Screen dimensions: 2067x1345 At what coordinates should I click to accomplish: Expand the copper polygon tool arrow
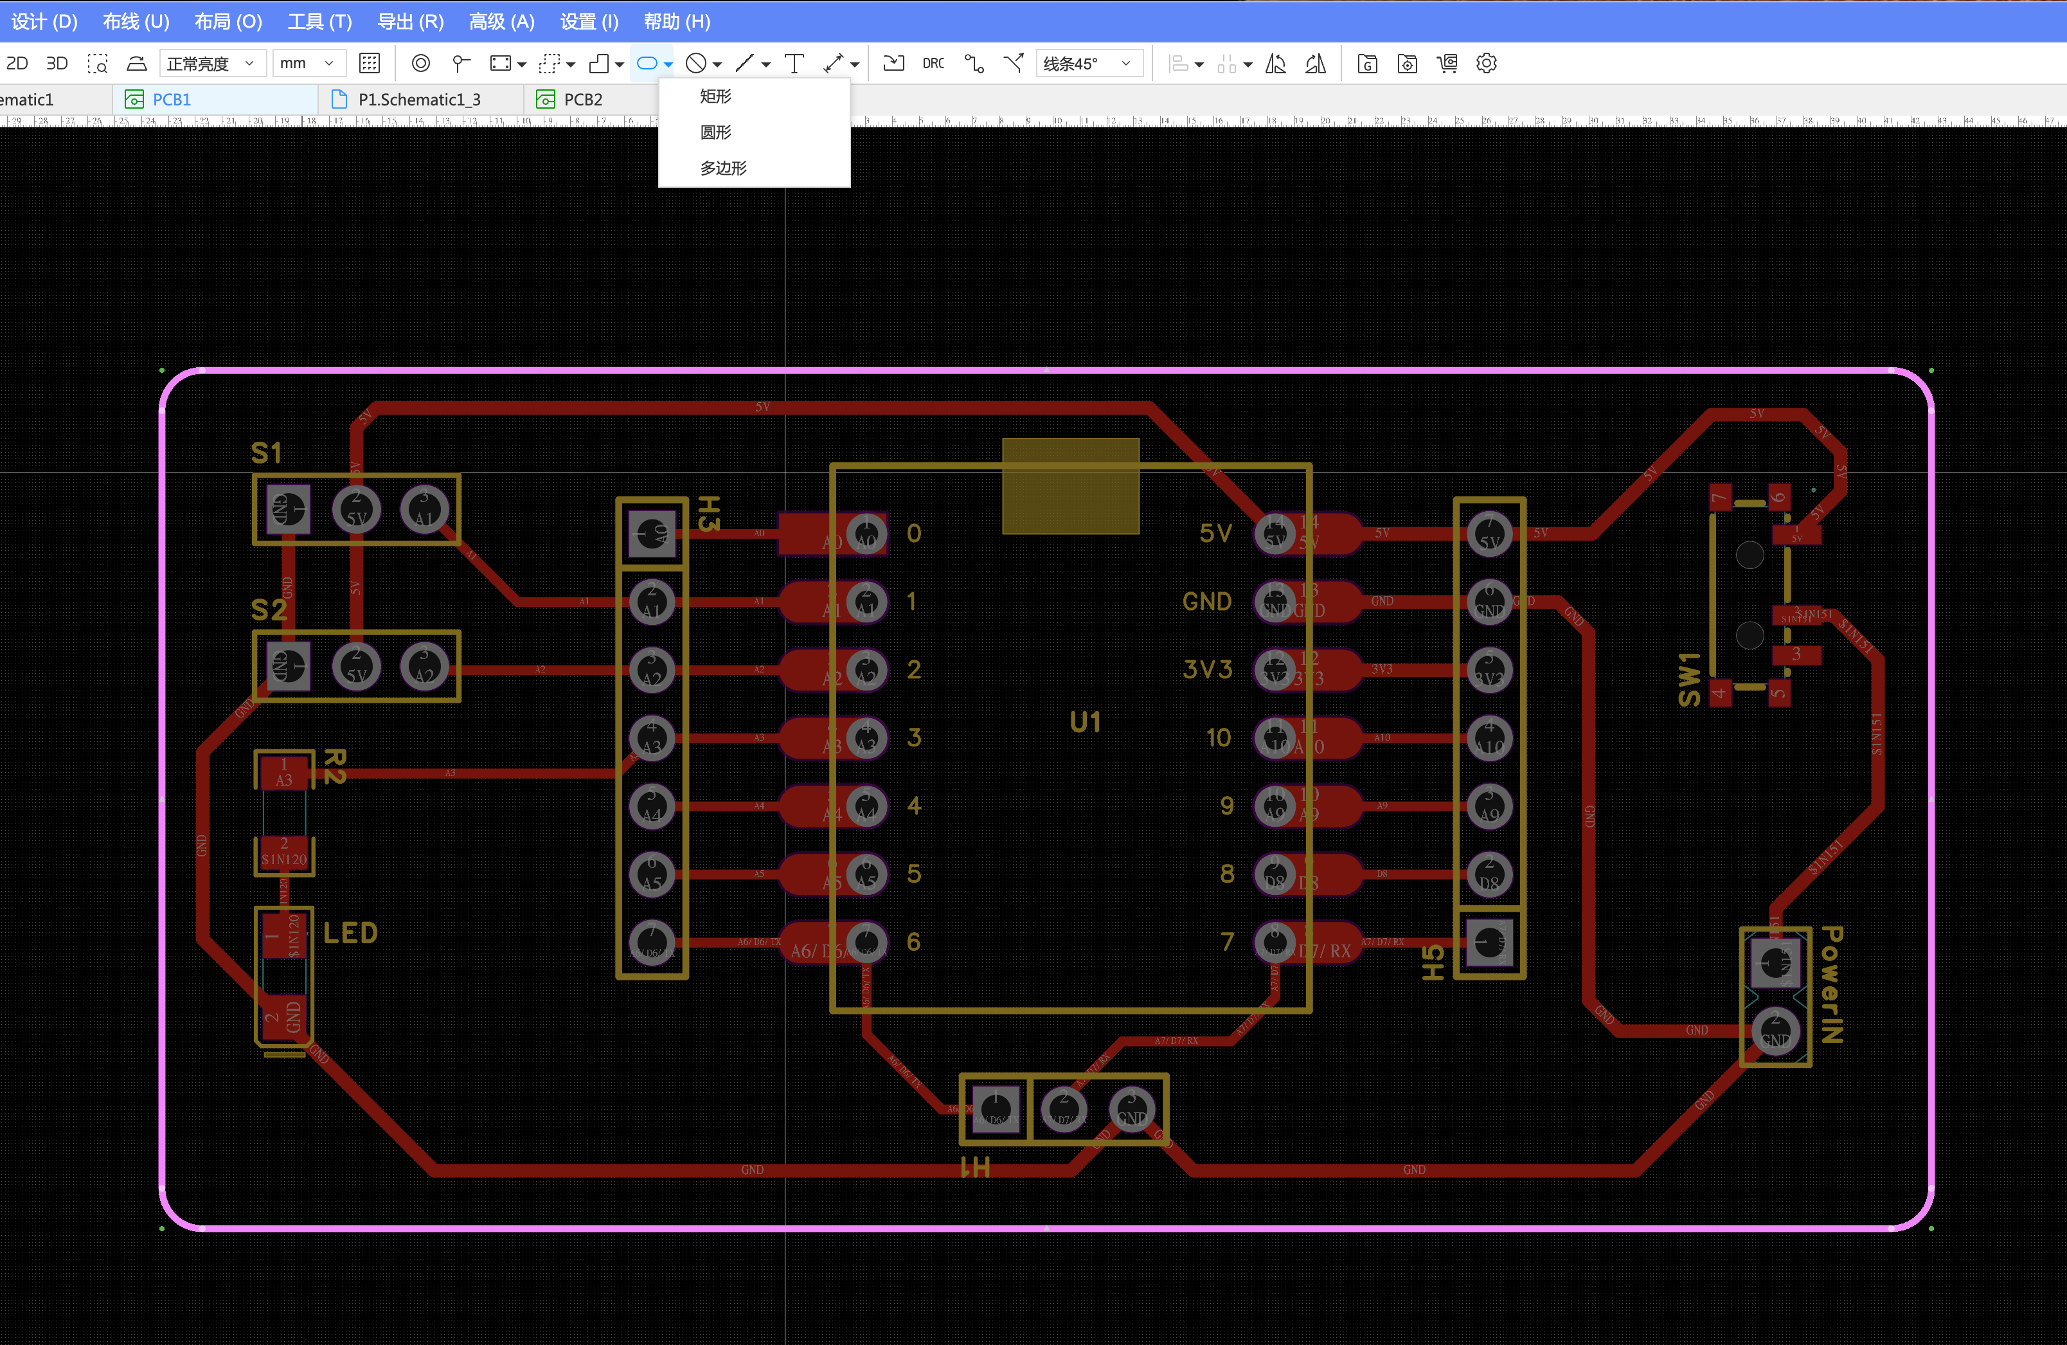click(x=619, y=64)
